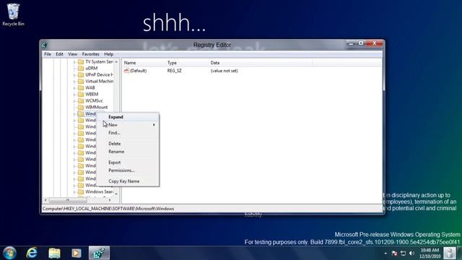Viewport: 462px width, 260px height.
Task: Click the tree pane scroll-left arrow
Action: coord(45,200)
